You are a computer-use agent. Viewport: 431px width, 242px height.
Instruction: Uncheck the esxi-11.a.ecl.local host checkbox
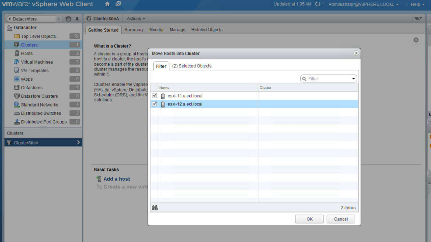coord(154,96)
